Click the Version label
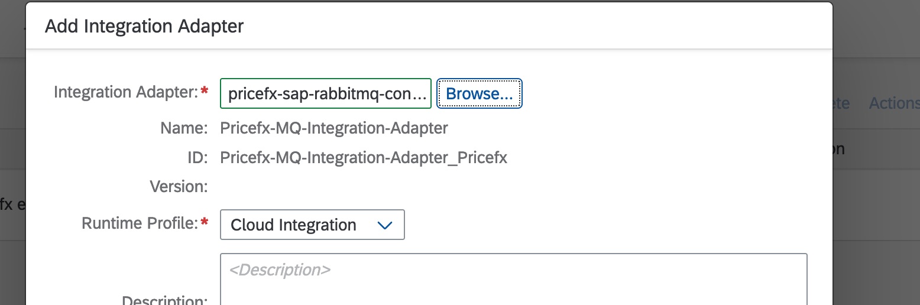The height and width of the screenshot is (305, 920). coord(179,187)
